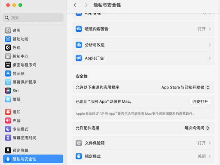Click 仍要打开 button

tap(200, 101)
